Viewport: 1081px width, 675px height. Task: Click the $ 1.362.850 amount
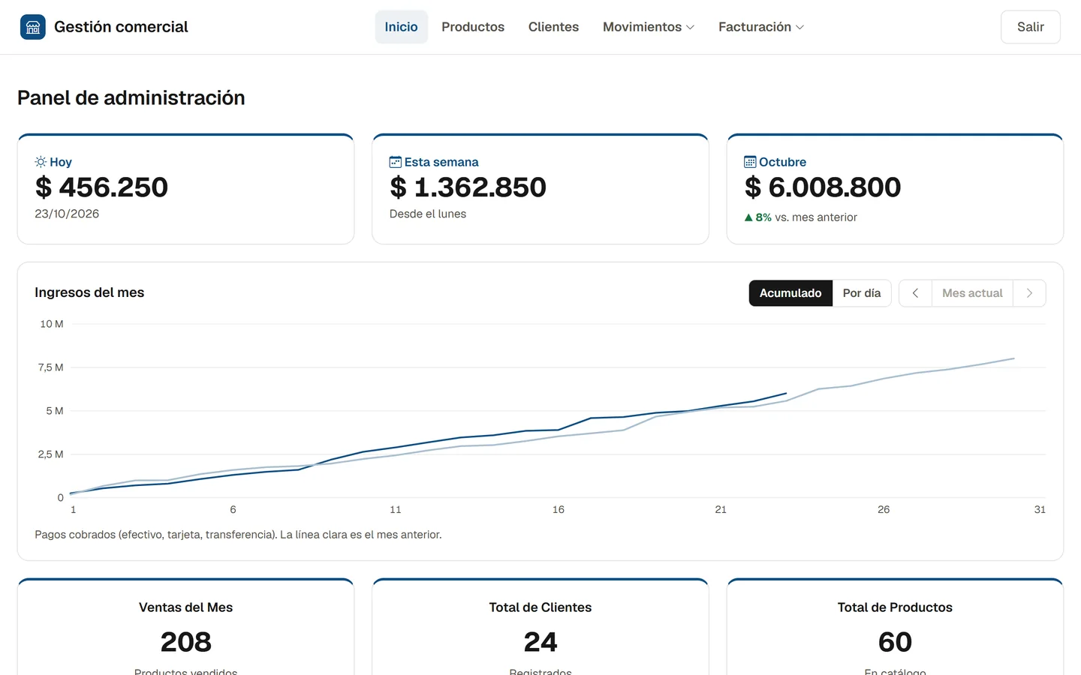tap(468, 187)
